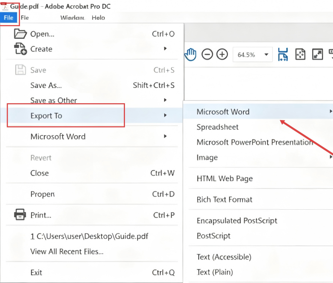Click the fit width scrolling icon
Viewport: 333px width, 283px height.
283,55
